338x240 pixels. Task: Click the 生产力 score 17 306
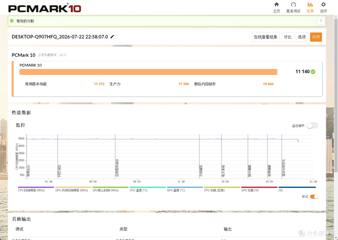tap(184, 84)
